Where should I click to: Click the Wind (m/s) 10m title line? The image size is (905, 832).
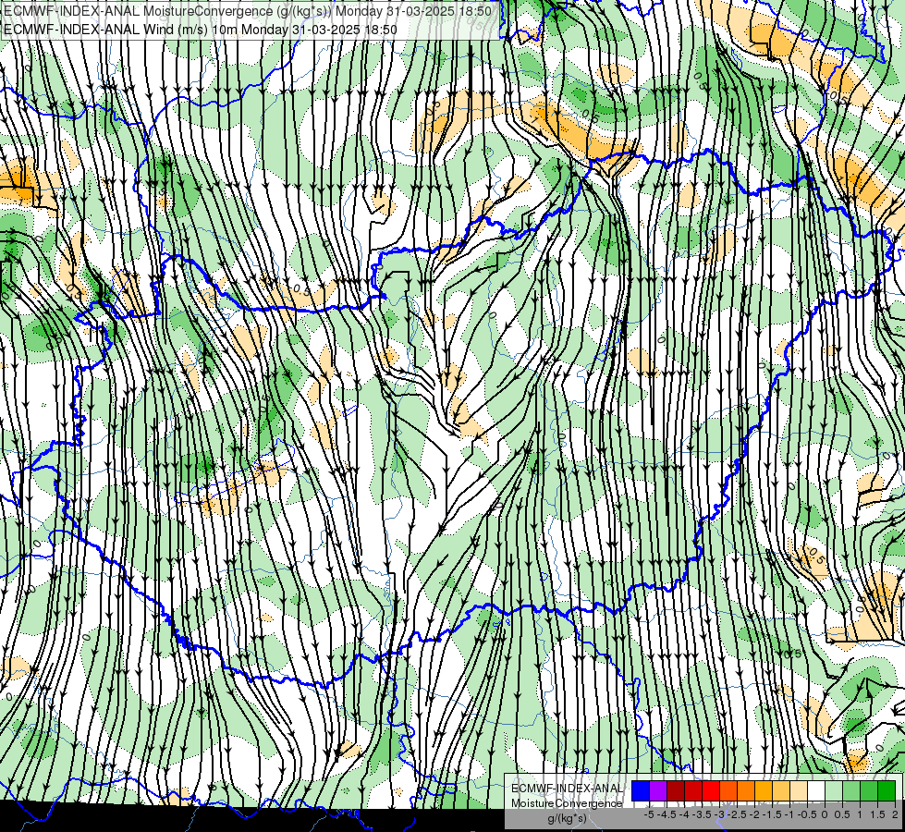(201, 30)
